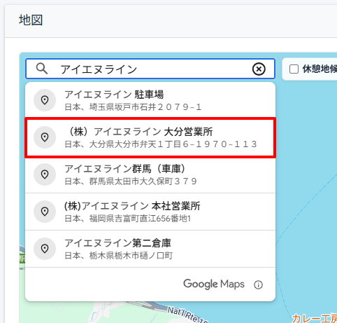
Task: Select the アイエヌライン 駐車場 suggestion
Action: click(150, 100)
